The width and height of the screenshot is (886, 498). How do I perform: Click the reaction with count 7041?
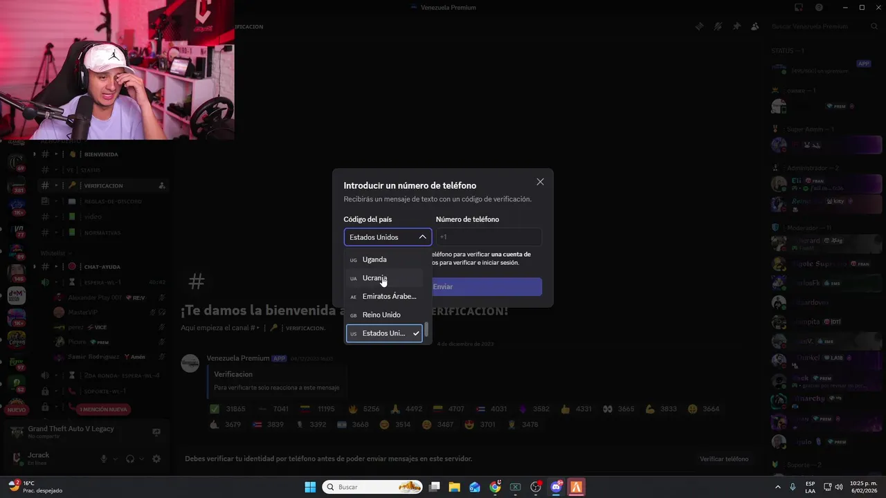273,409
